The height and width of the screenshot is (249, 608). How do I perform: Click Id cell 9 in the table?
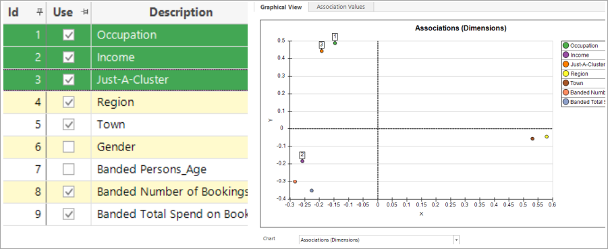click(24, 214)
